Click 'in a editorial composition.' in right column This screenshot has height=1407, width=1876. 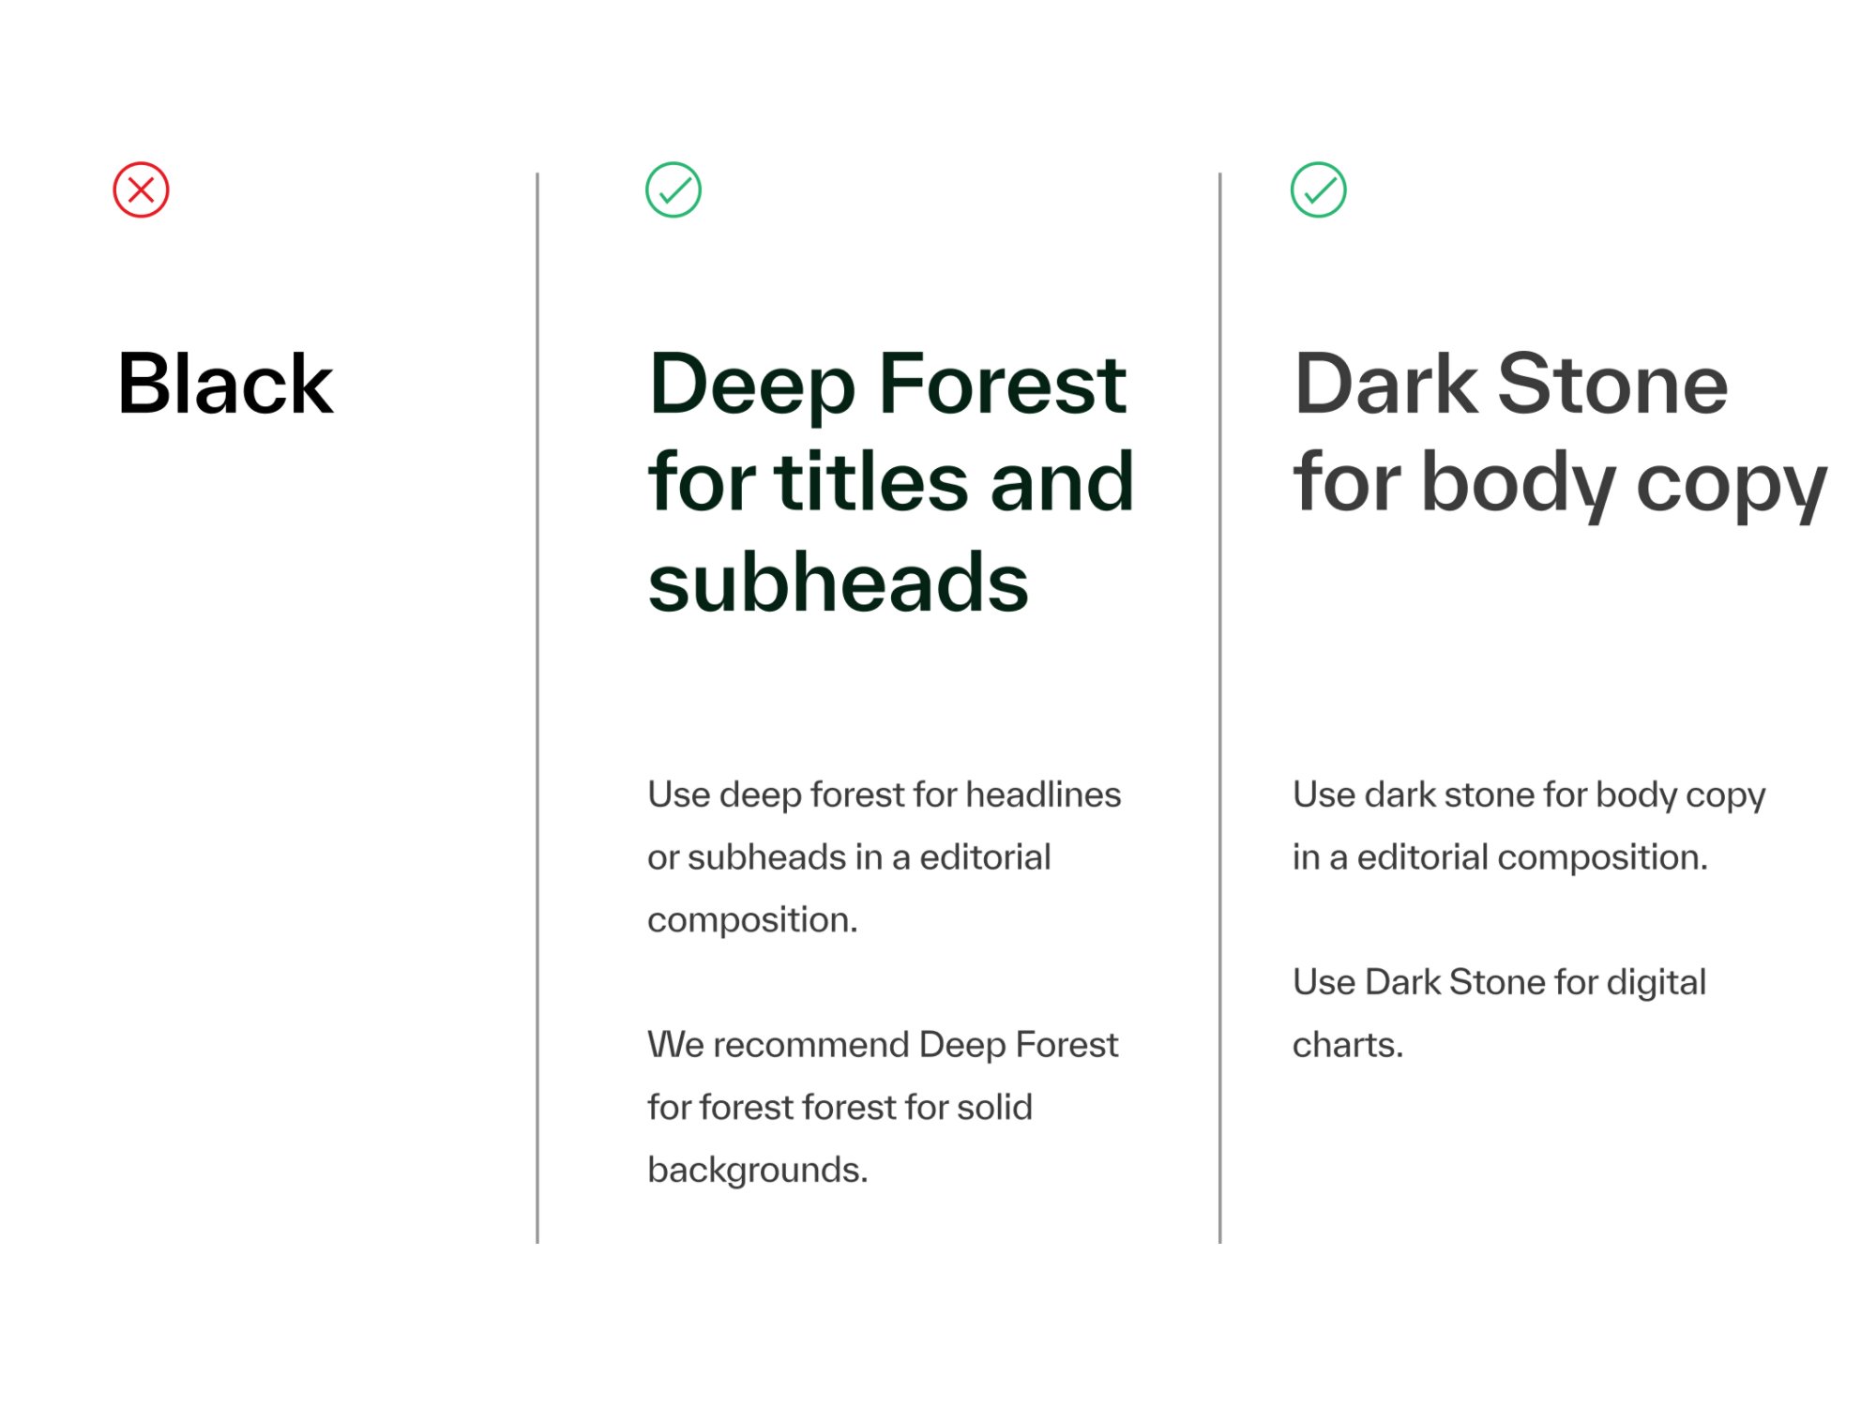1500,857
